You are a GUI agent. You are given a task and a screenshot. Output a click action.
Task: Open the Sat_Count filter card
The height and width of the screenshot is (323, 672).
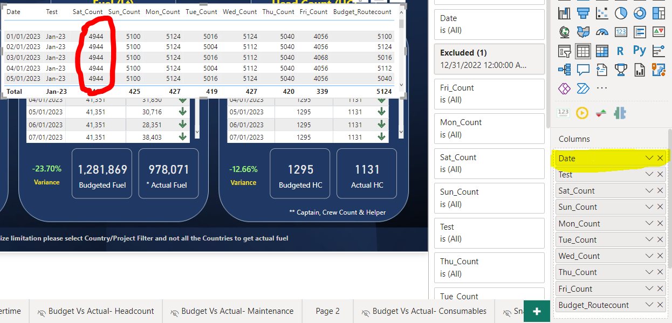tap(489, 163)
